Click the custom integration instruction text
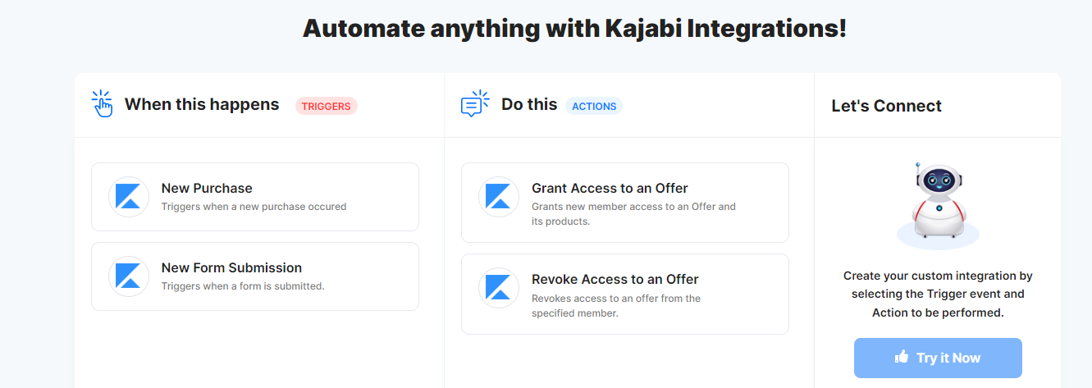 tap(938, 294)
